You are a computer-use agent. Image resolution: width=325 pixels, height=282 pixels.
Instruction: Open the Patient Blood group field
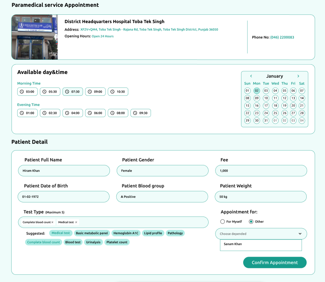[162, 197]
